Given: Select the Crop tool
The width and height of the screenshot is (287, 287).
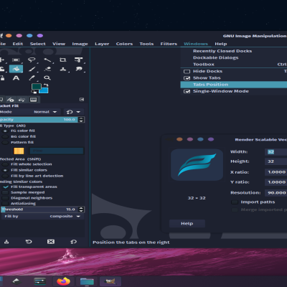Looking at the screenshot, I should (63, 60).
